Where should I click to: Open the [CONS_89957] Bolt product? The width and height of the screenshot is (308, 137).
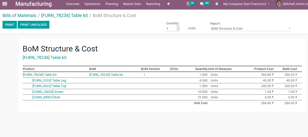(46, 97)
